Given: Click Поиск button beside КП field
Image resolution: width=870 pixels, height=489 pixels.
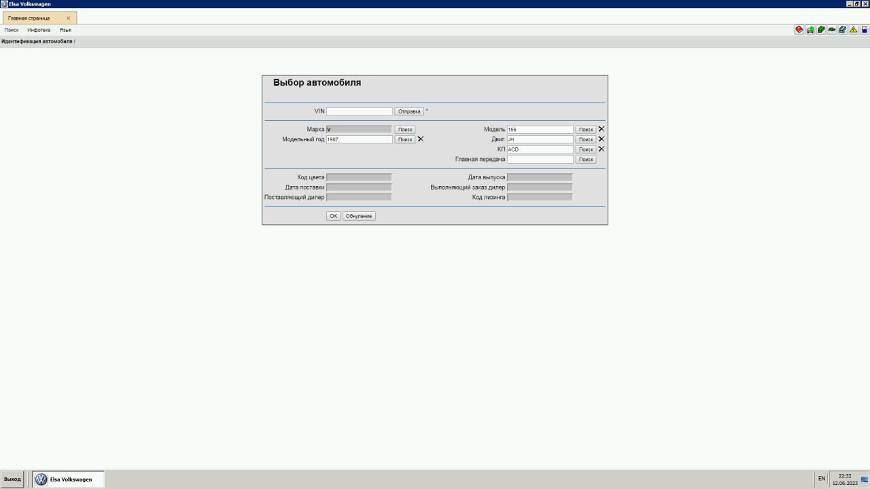Looking at the screenshot, I should tap(586, 149).
